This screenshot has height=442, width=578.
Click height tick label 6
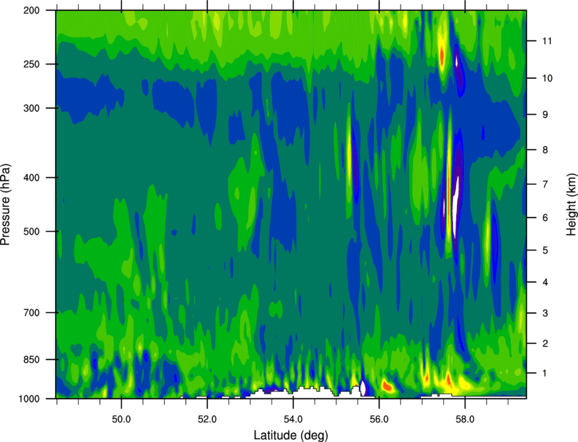pos(545,218)
